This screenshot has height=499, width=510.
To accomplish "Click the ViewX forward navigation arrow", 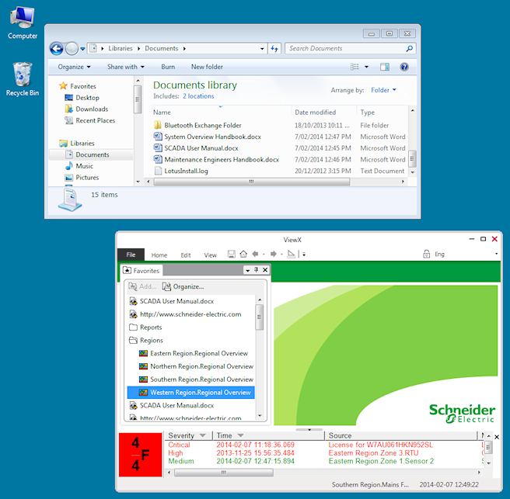I will tap(274, 254).
